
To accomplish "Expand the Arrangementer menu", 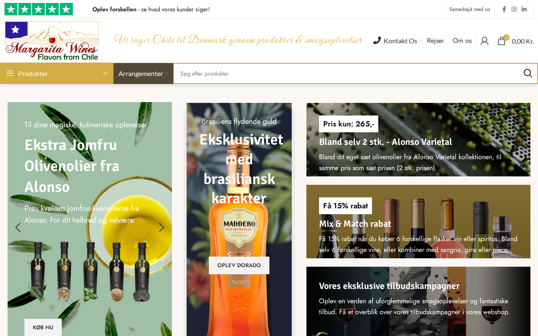I will (x=143, y=73).
